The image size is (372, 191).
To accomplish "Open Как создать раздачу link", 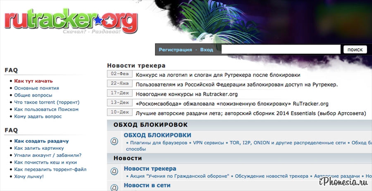I will pyautogui.click(x=41, y=141).
